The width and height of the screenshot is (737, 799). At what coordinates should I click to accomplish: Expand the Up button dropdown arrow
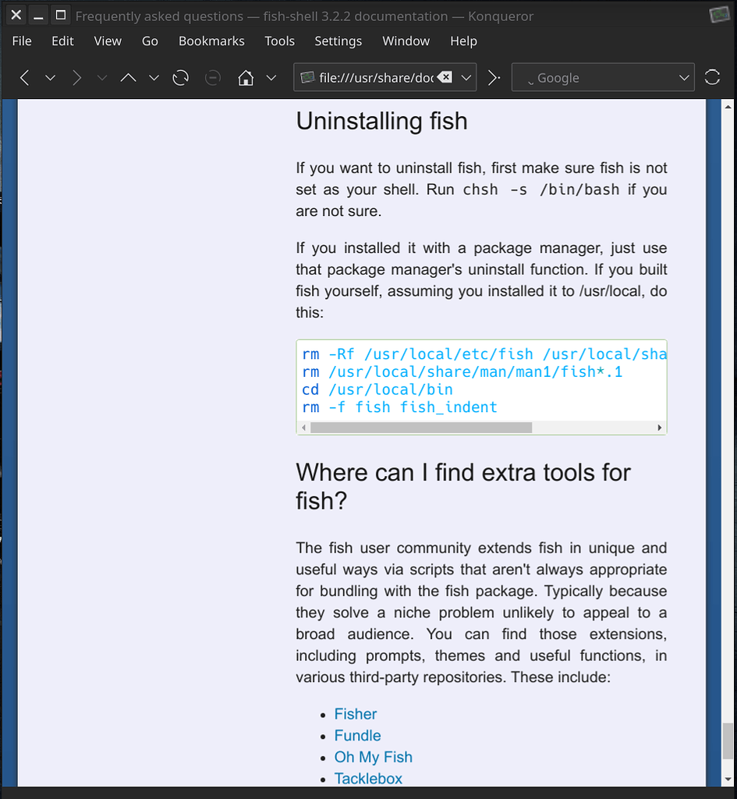pyautogui.click(x=154, y=78)
